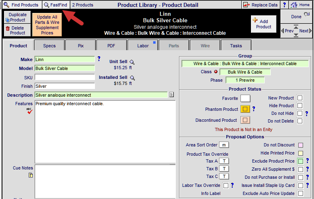Switch to the Specs tab
This screenshot has height=199, width=314.
(x=49, y=46)
